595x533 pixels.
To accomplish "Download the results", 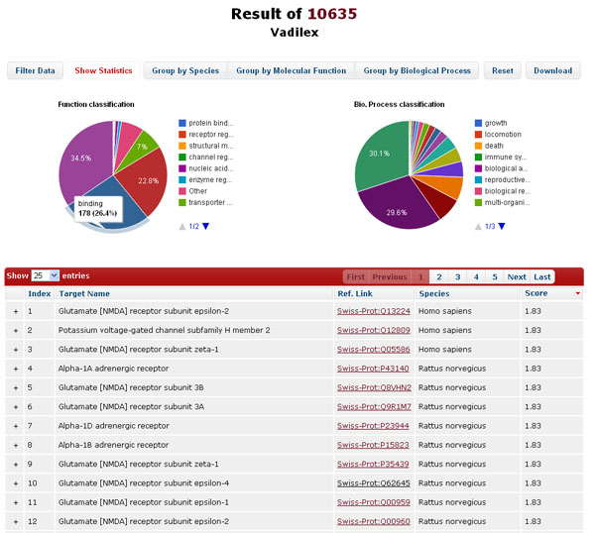I will pyautogui.click(x=553, y=70).
